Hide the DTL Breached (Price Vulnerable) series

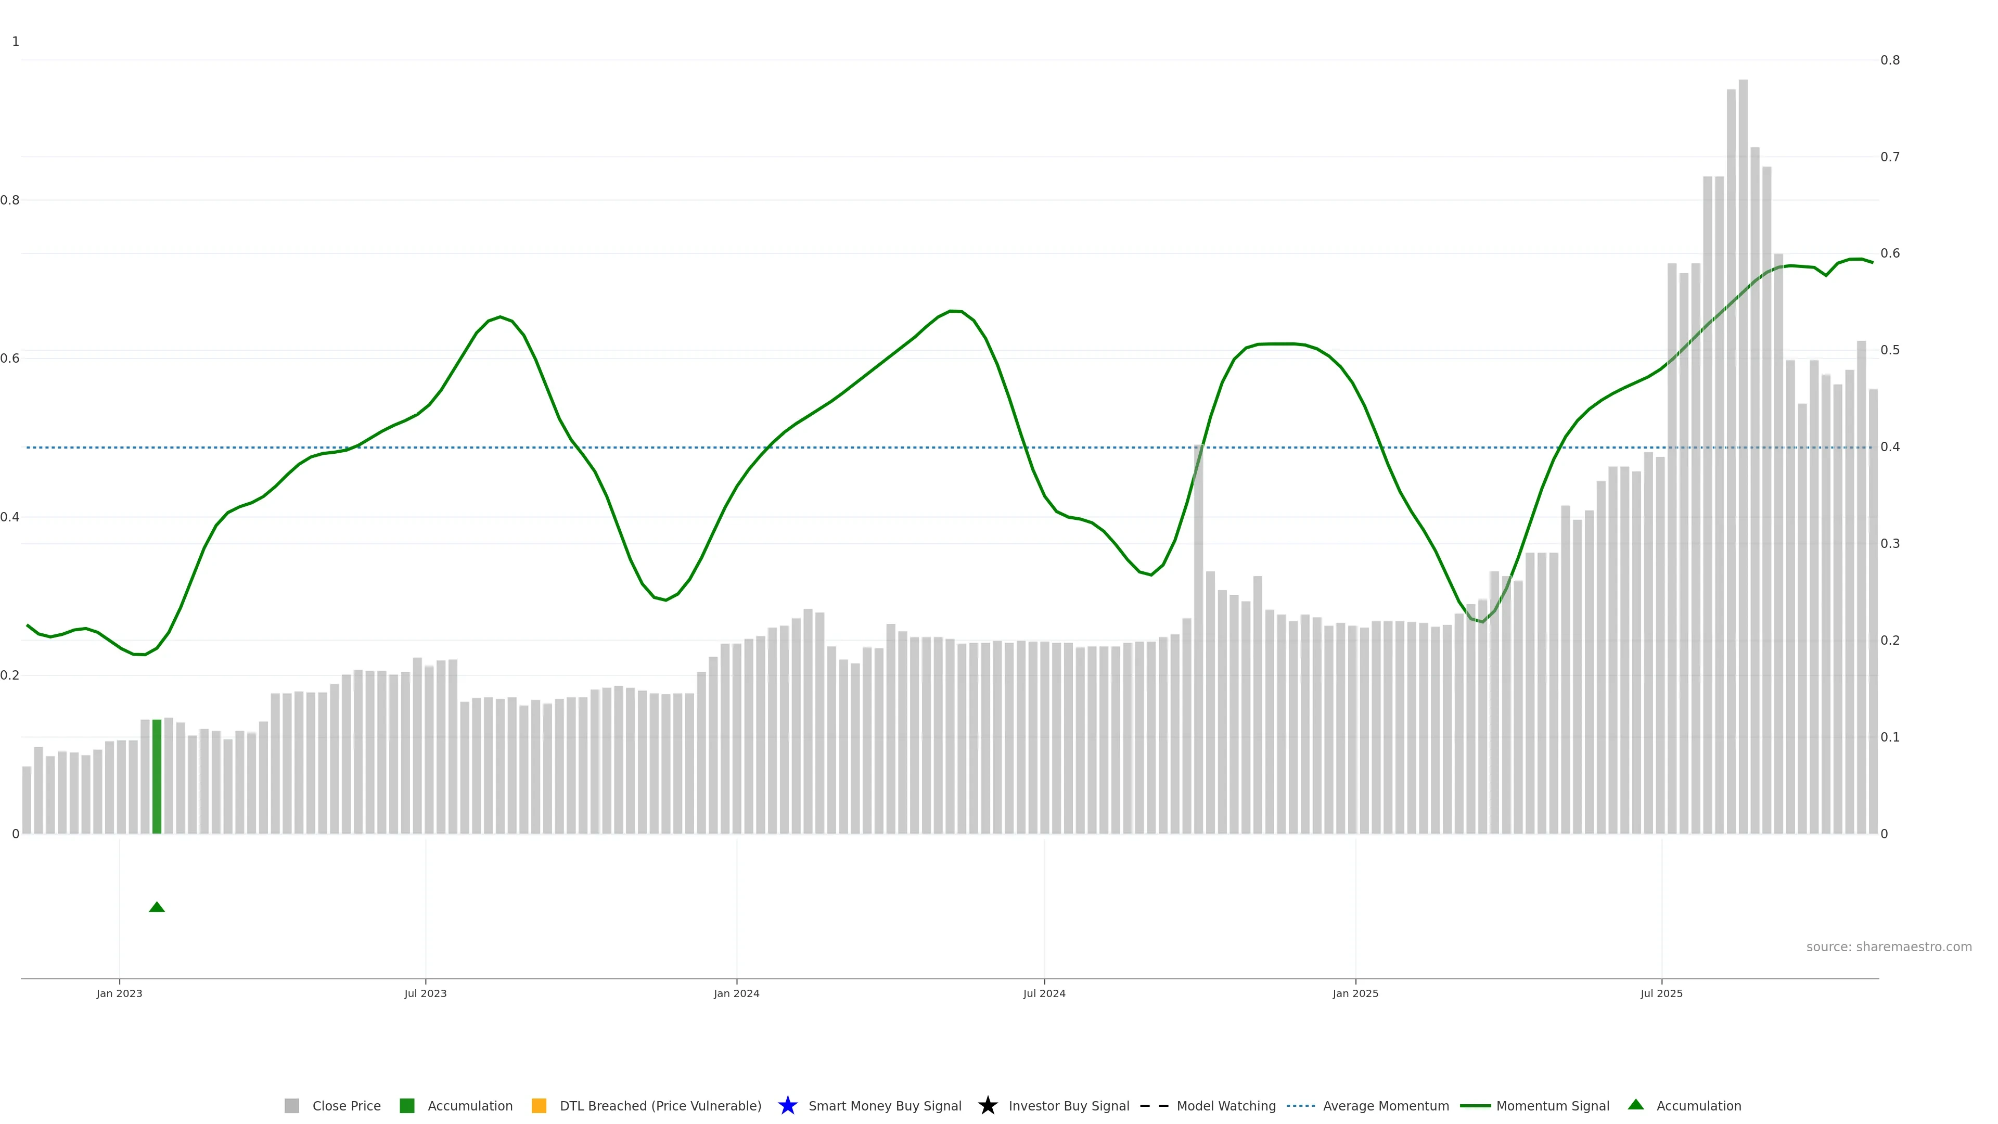(660, 1105)
